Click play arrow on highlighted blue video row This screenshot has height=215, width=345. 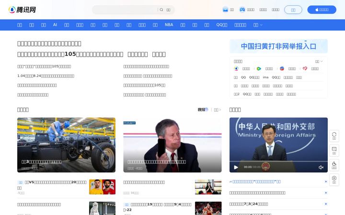tap(326, 182)
